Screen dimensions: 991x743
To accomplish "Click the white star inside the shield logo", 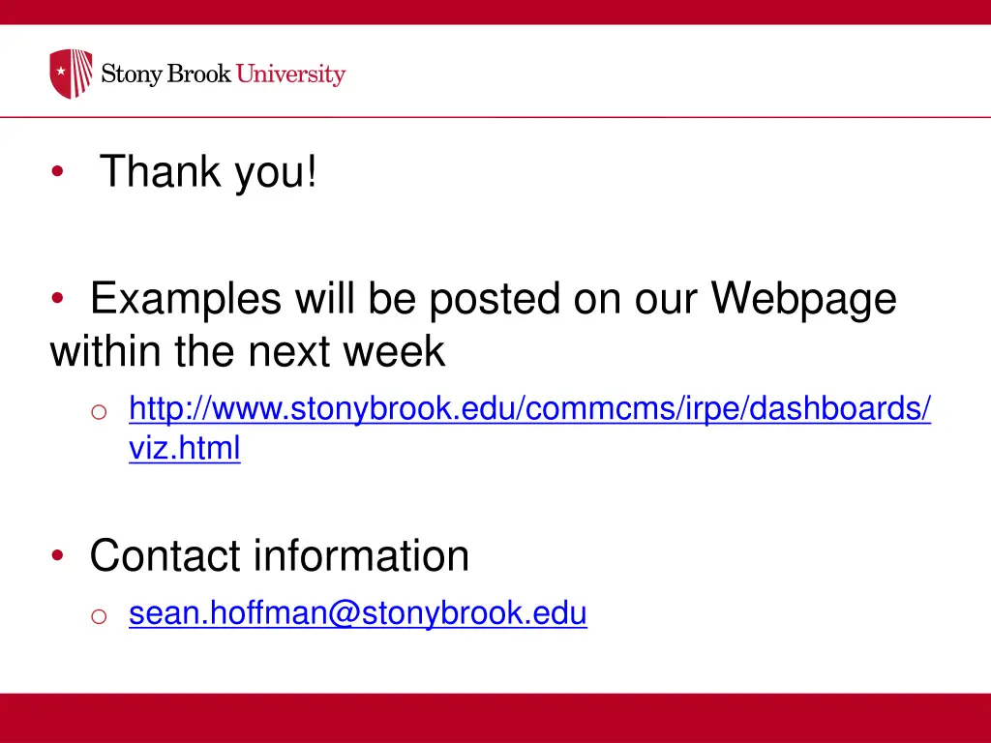I will tap(61, 71).
